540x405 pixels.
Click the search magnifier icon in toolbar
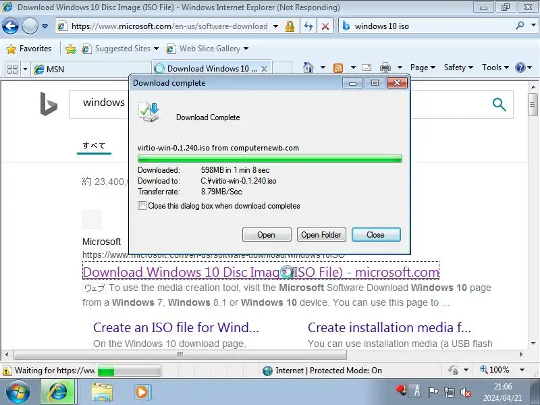click(x=520, y=26)
